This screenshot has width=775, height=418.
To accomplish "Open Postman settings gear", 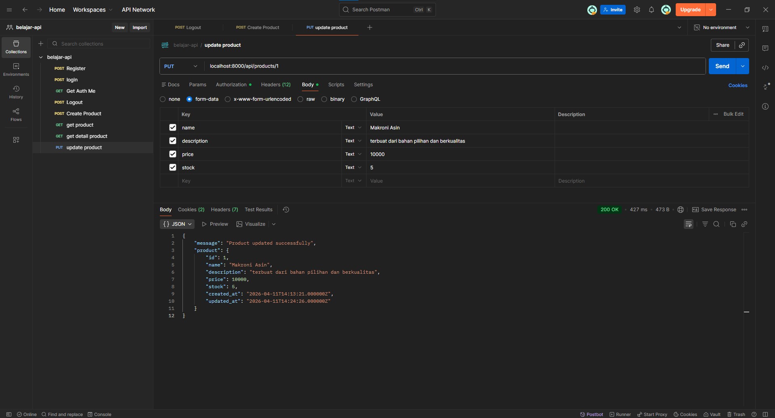I will click(637, 10).
